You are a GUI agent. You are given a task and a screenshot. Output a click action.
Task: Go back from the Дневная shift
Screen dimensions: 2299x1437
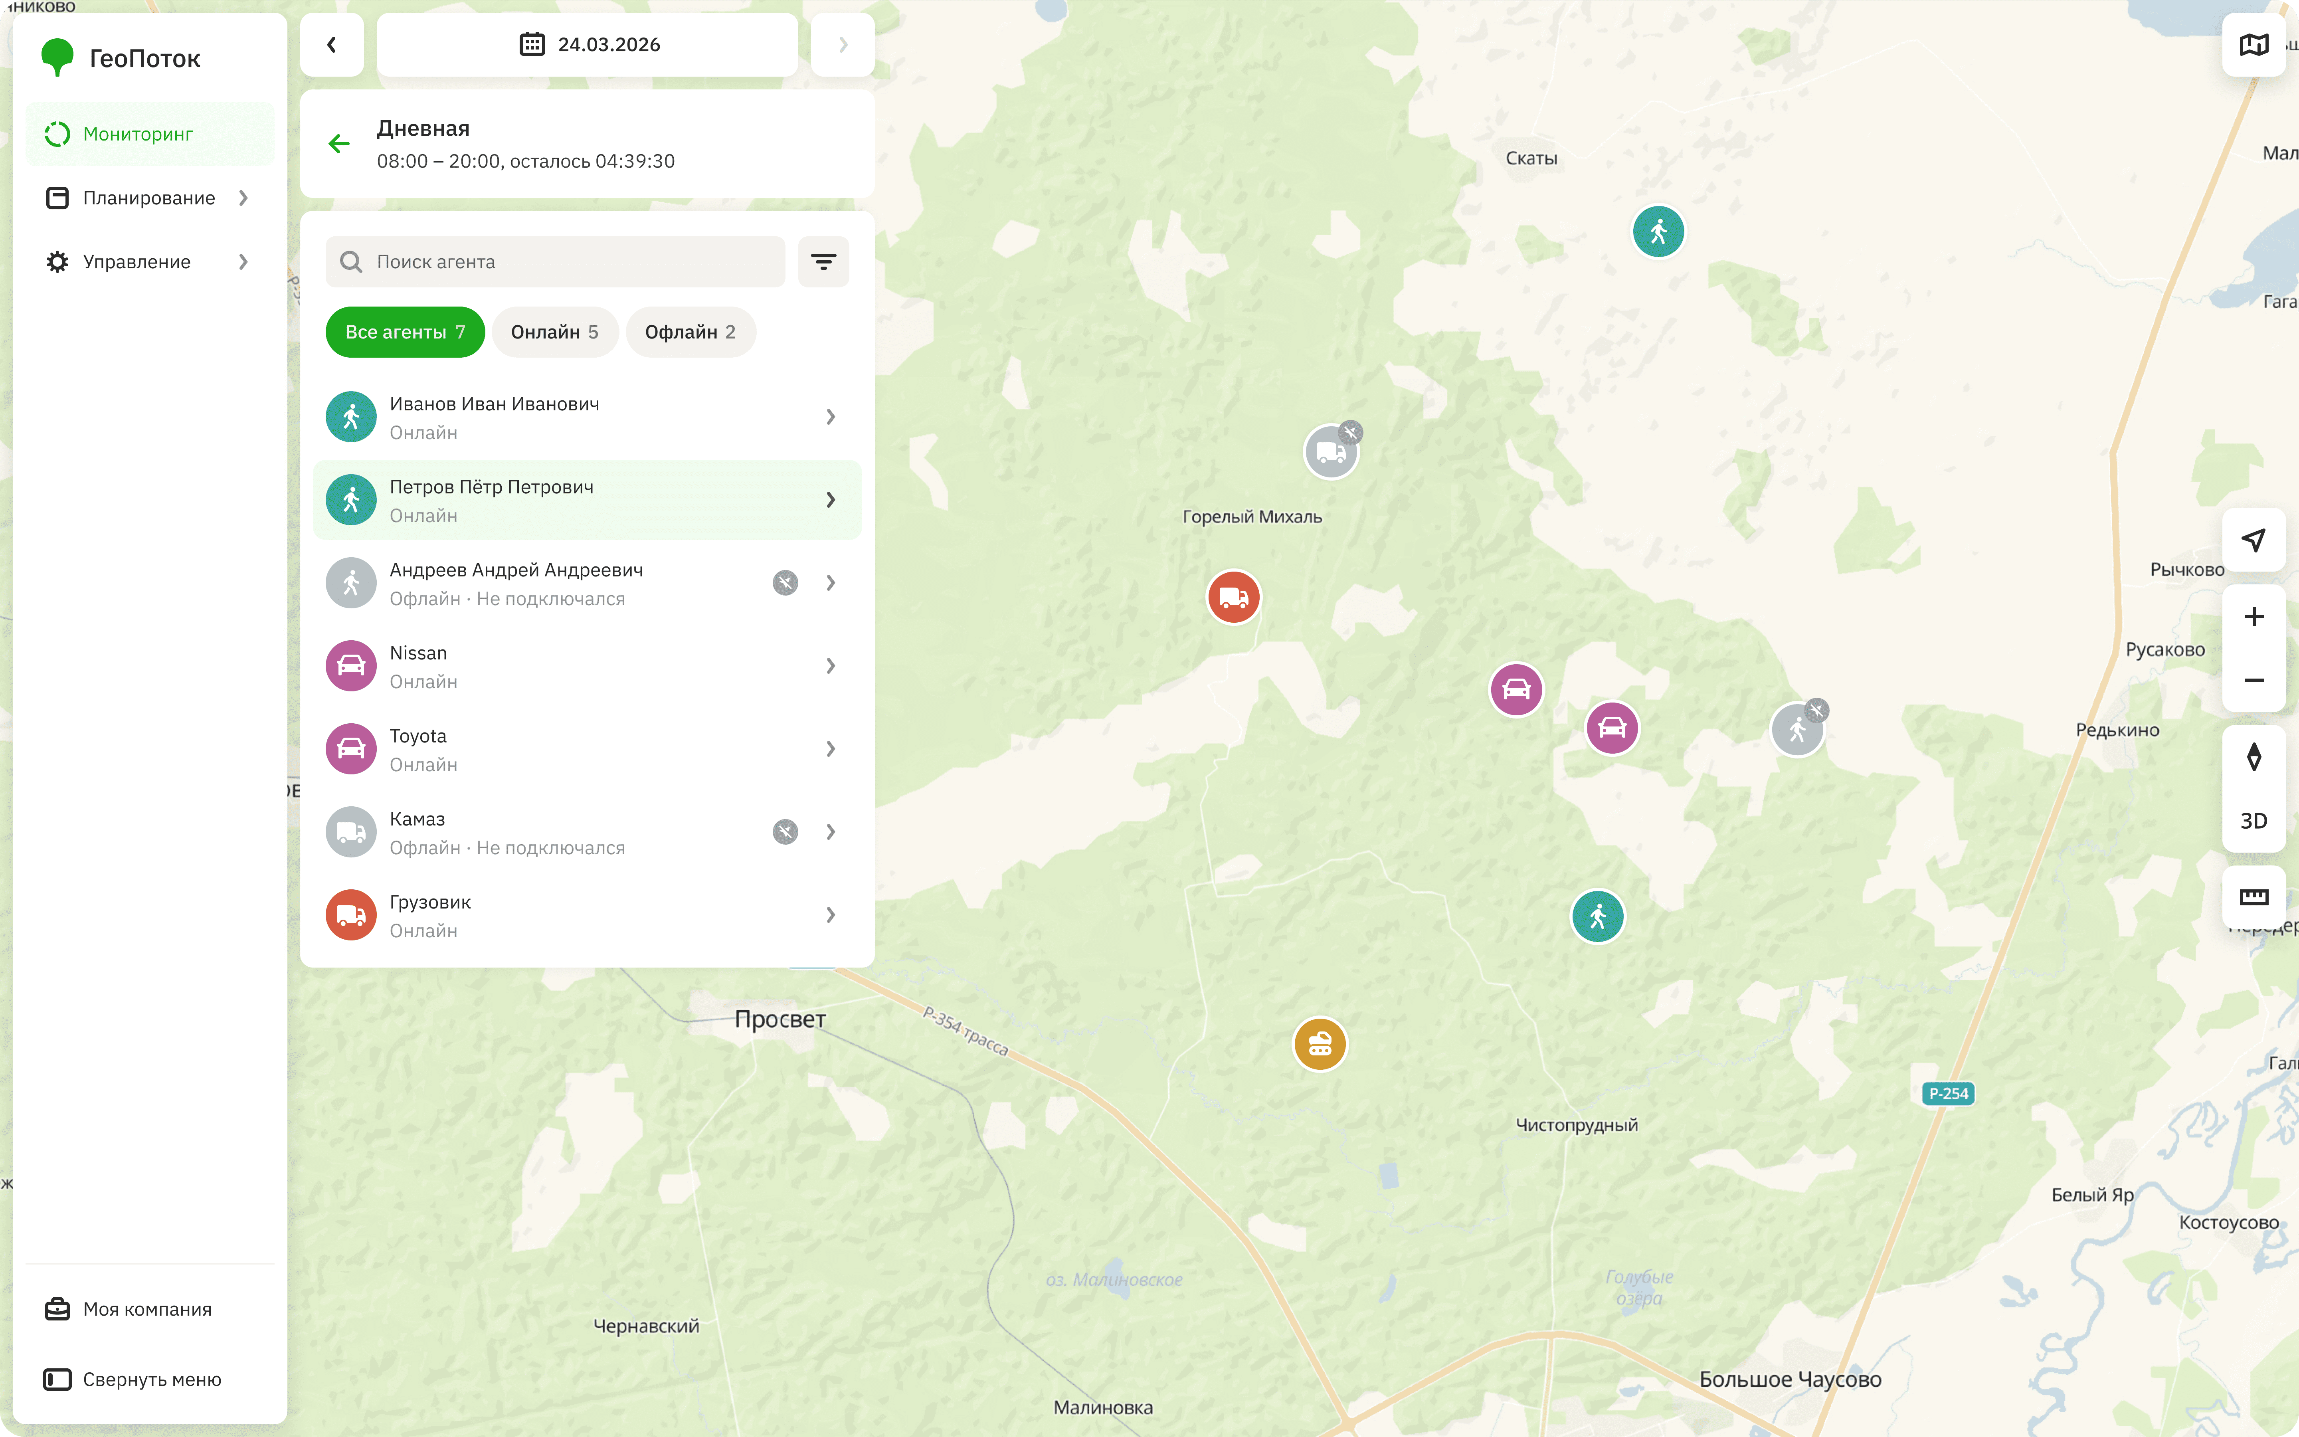(339, 144)
